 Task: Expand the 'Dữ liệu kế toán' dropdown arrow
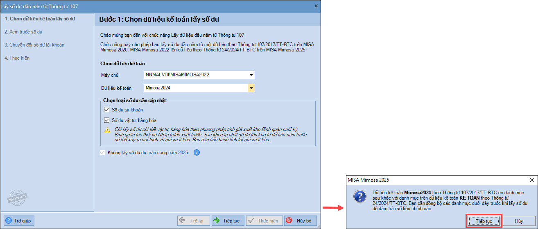251,88
